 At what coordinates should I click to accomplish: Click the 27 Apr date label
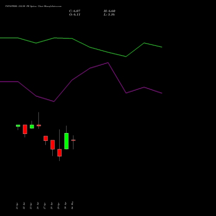(x=44, y=206)
